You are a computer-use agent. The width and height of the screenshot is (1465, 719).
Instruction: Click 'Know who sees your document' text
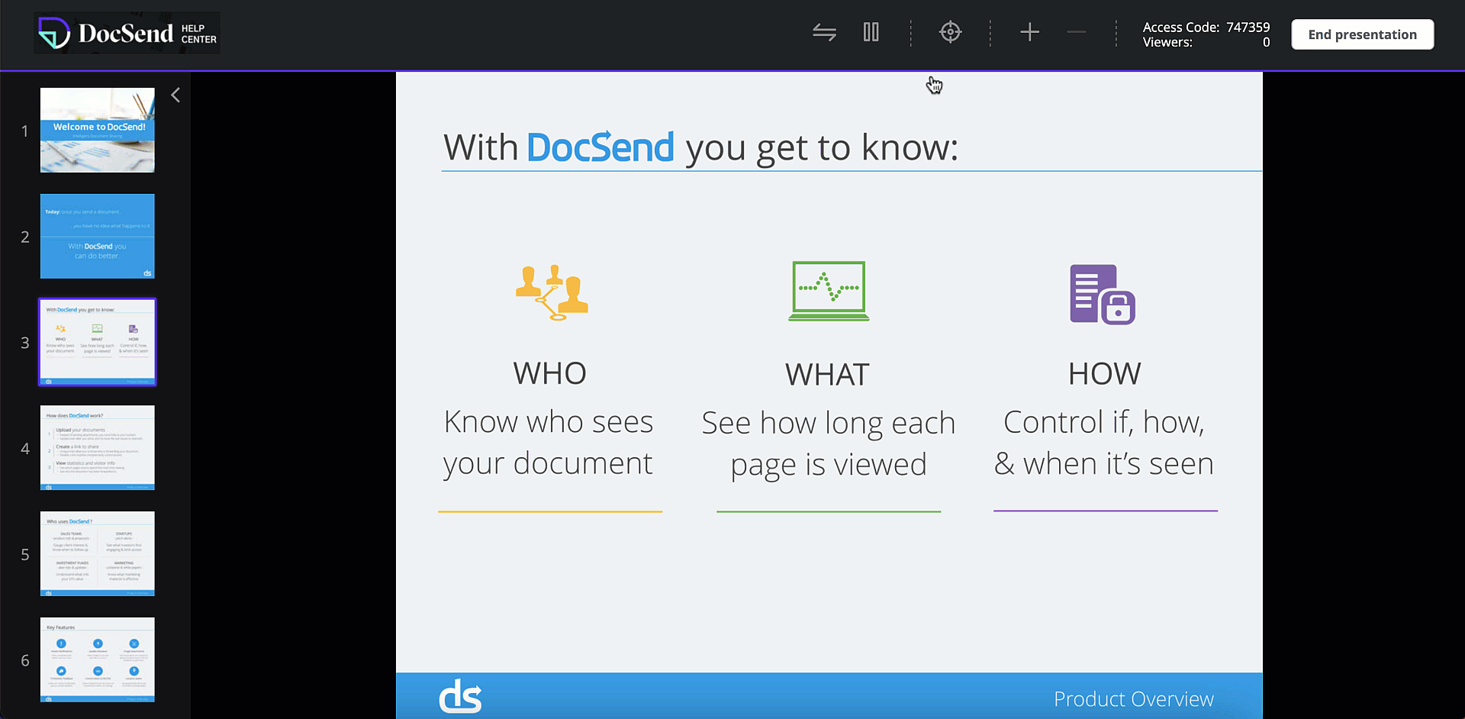549,443
